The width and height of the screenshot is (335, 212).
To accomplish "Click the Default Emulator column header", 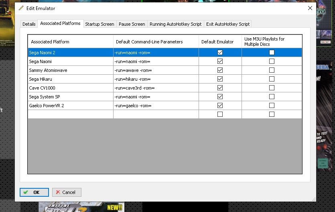I will tap(220, 41).
